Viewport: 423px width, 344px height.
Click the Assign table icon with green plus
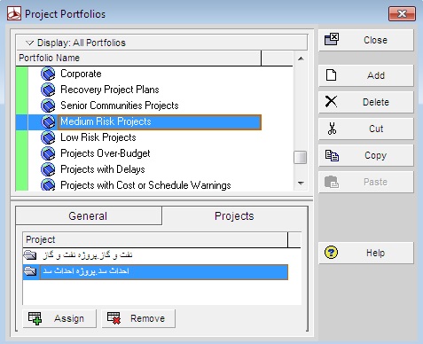coord(35,318)
